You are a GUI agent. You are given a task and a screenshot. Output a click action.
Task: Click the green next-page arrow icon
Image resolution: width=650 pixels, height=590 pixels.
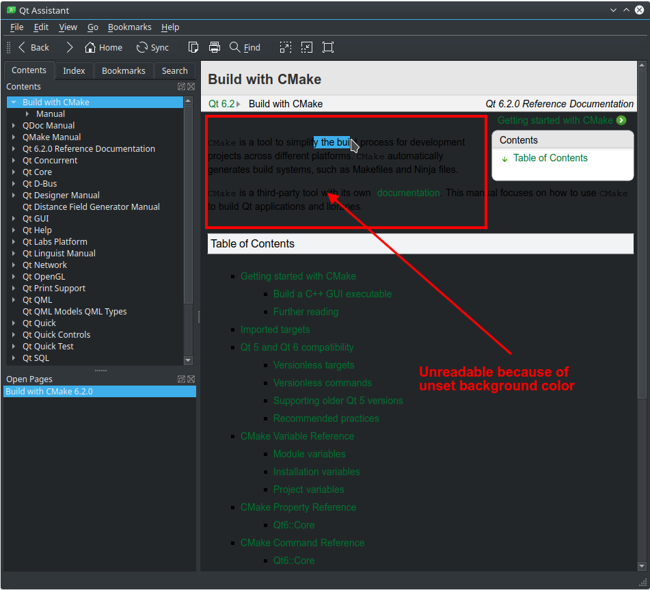621,120
